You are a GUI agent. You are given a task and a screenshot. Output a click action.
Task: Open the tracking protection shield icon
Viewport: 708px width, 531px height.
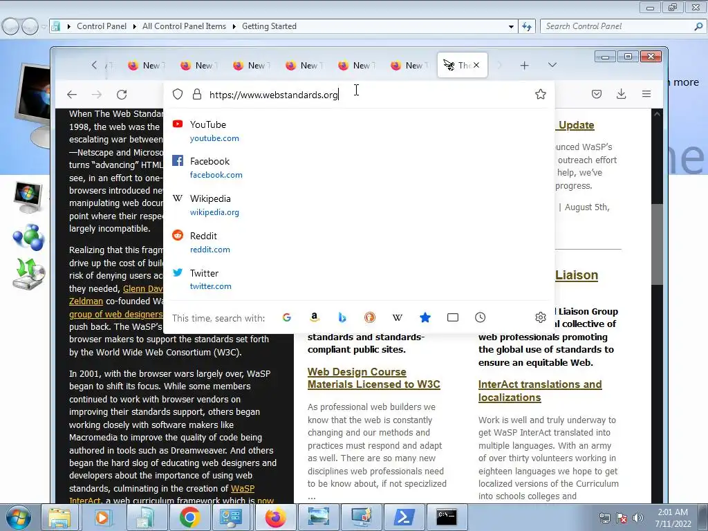pyautogui.click(x=178, y=94)
